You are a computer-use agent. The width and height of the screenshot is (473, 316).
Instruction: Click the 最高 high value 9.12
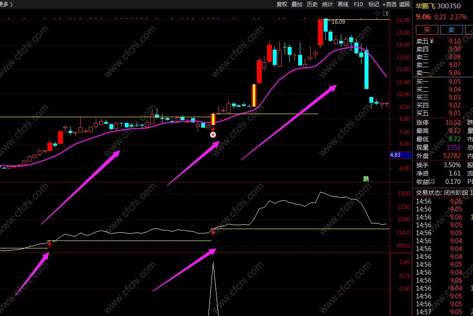tap(455, 131)
